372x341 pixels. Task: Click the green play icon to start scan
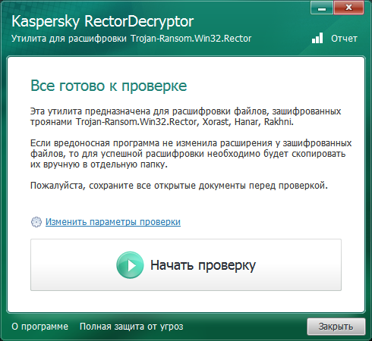click(130, 265)
